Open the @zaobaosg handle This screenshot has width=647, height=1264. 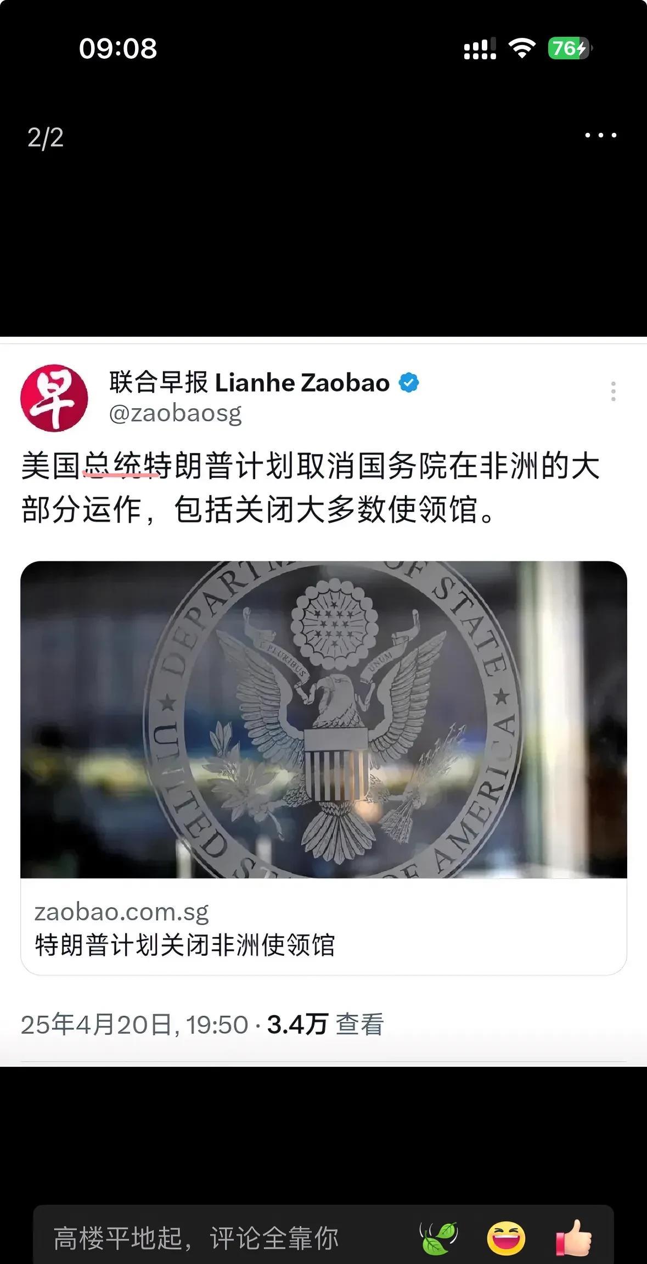(x=176, y=413)
